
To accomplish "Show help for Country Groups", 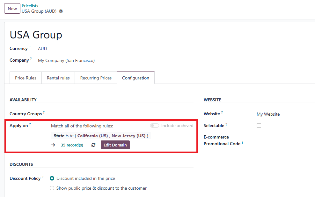I will click(44, 112).
